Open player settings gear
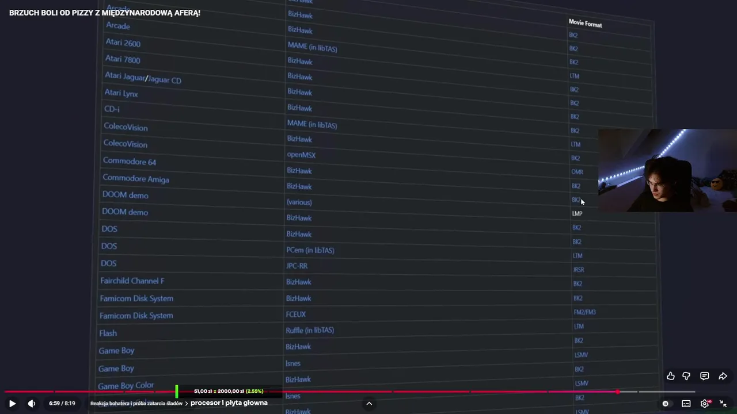 (x=704, y=404)
